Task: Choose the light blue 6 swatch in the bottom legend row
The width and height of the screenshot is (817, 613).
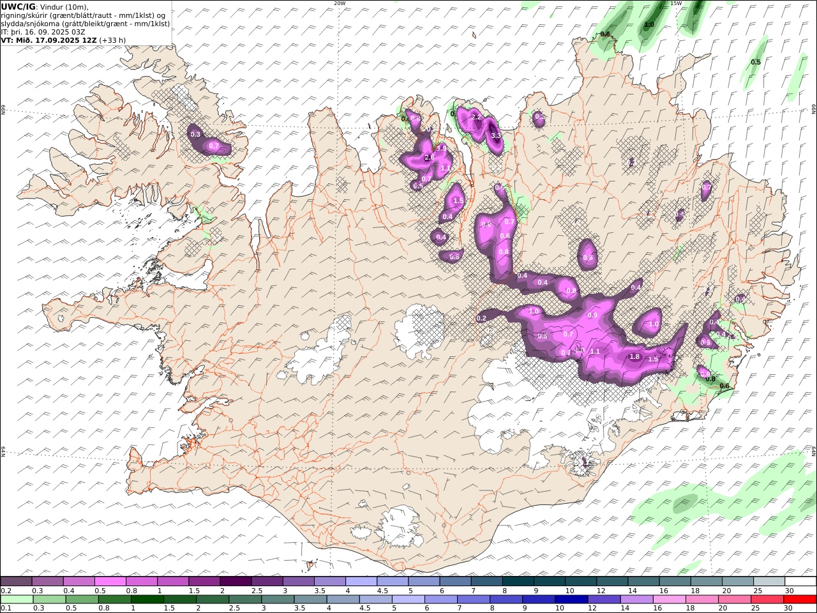Action: pos(441,600)
